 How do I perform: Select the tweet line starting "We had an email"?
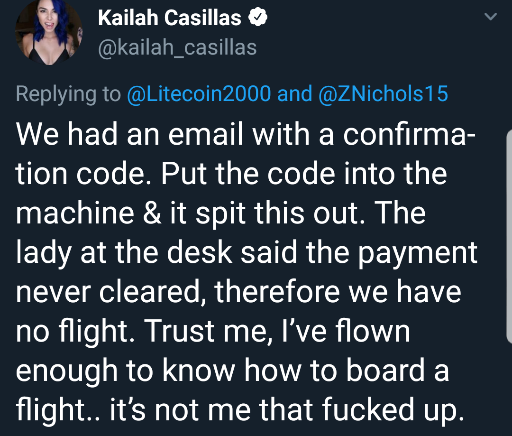[x=245, y=134]
